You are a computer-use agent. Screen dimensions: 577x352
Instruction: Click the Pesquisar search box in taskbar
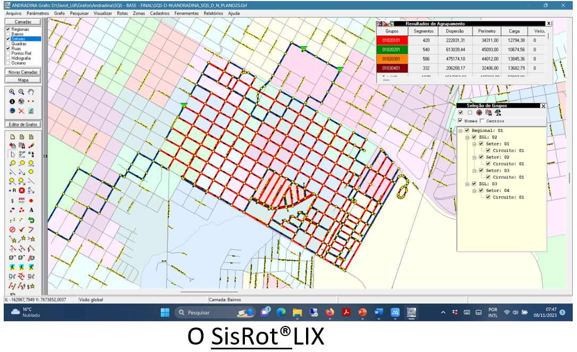tap(215, 313)
